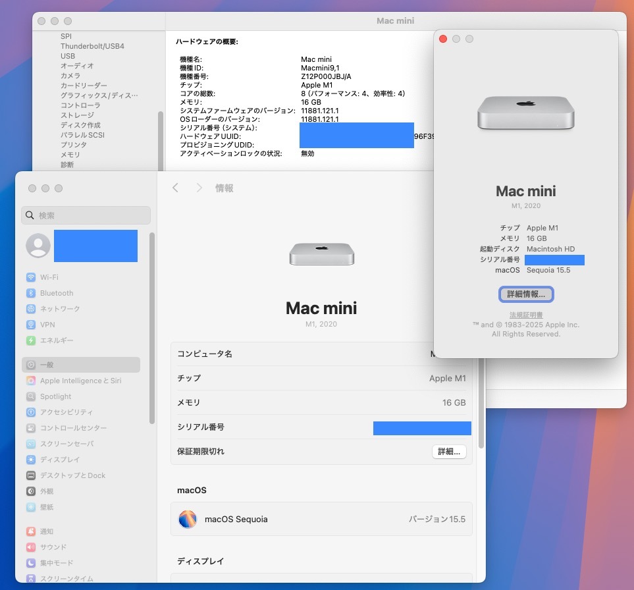
Task: Open the 外観 appearance icon
Action: click(x=31, y=491)
